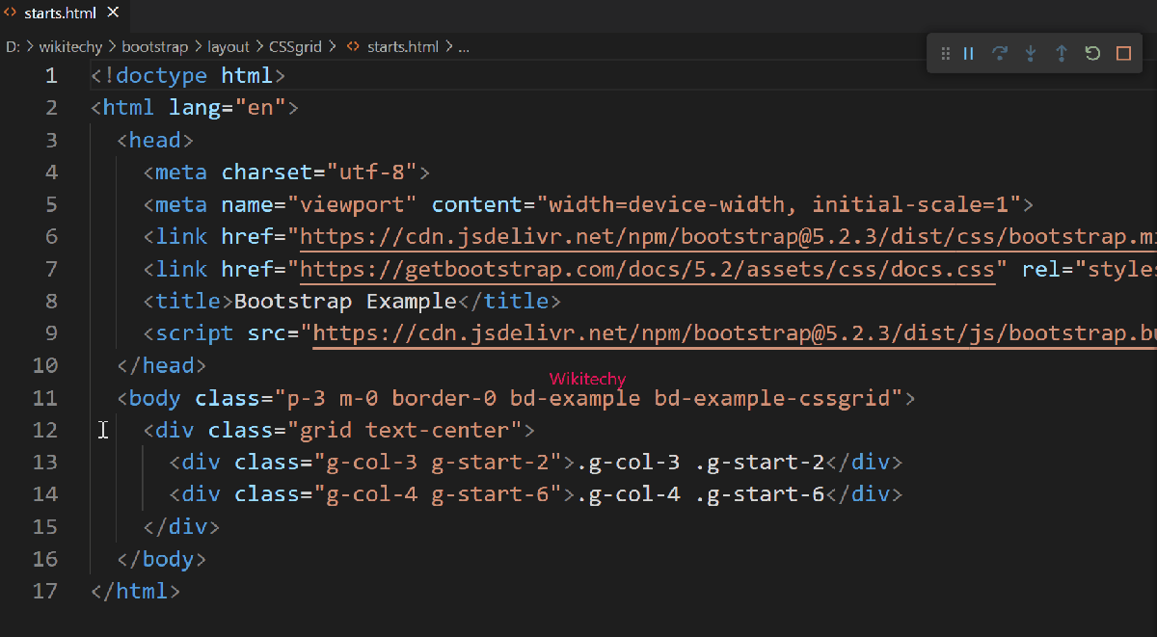
Task: Stop debugging with the red square icon
Action: click(x=1123, y=53)
